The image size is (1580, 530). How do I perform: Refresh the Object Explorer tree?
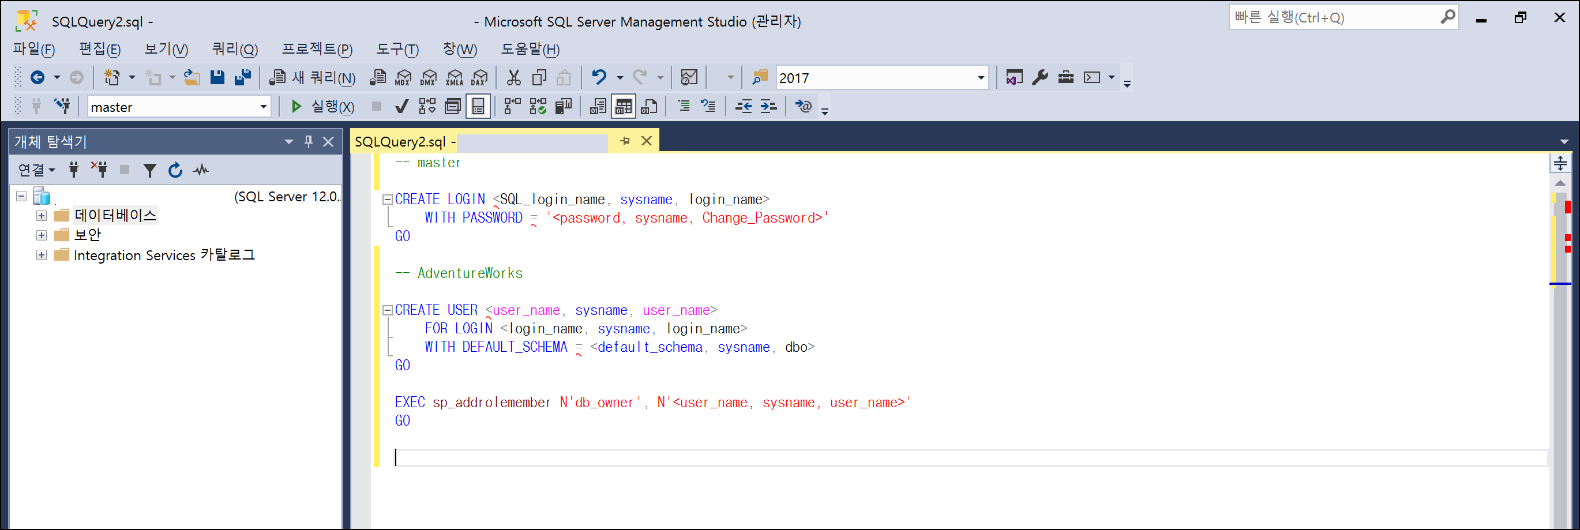[x=175, y=170]
